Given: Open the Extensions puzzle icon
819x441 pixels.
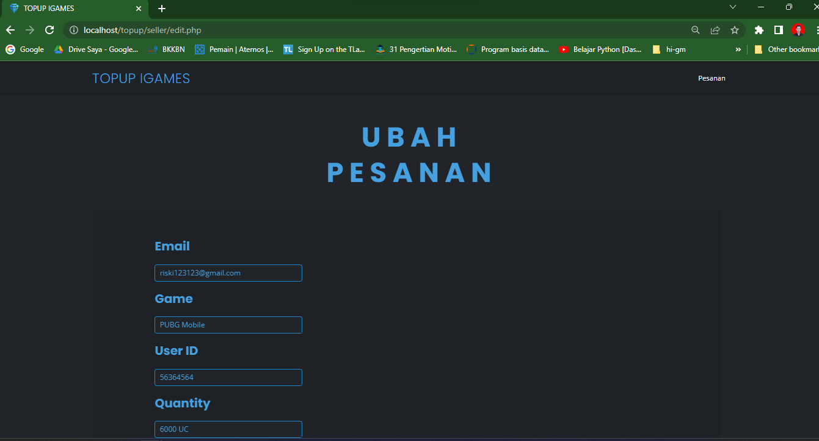Looking at the screenshot, I should tap(759, 30).
